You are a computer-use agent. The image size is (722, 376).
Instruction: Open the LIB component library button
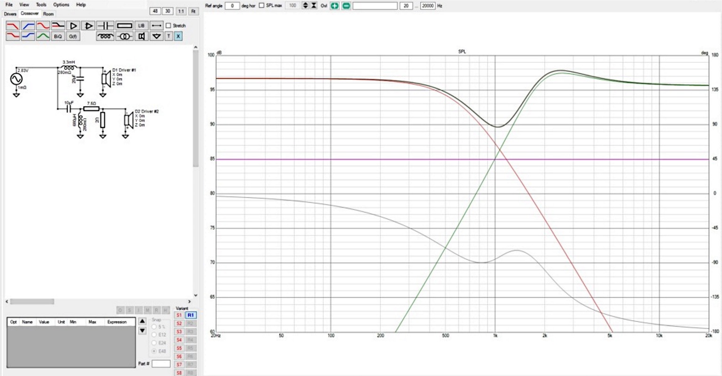point(141,25)
